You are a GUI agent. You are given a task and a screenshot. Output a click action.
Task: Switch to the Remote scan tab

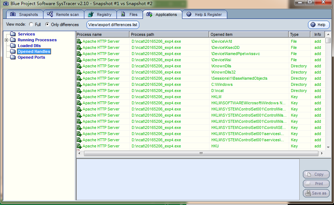pyautogui.click(x=63, y=14)
